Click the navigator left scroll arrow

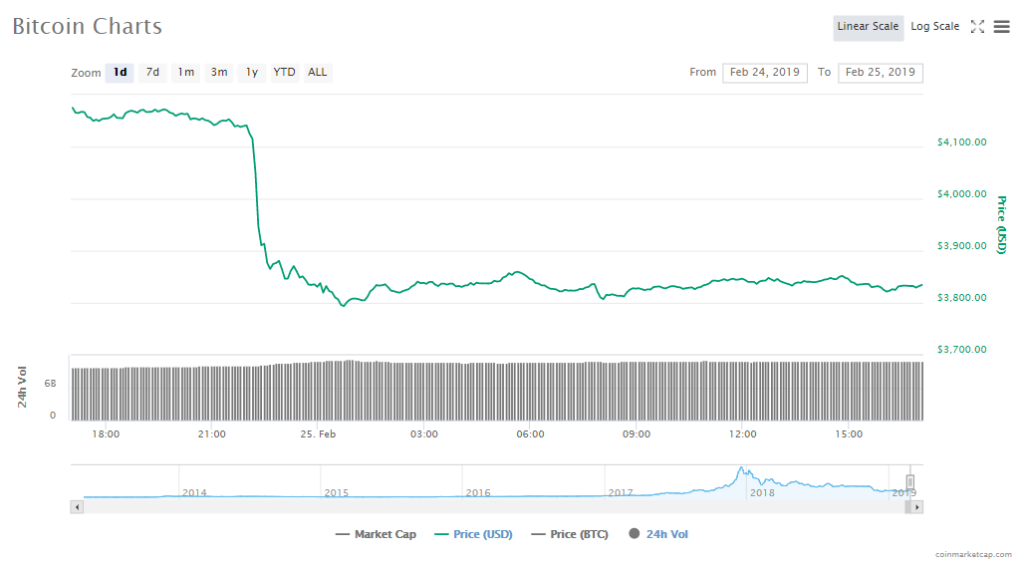(77, 507)
